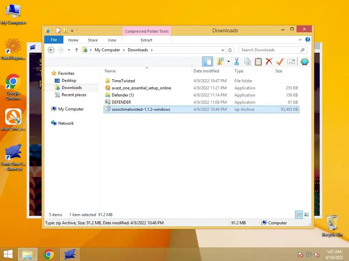Expand arrow after Downloads in the address bar
Image resolution: width=349 pixels, height=261 pixels.
pyautogui.click(x=152, y=50)
